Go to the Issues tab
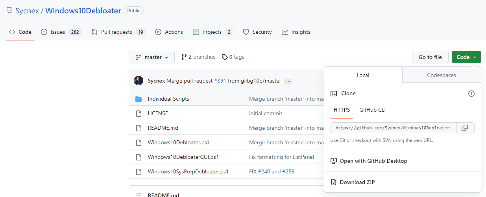 point(61,32)
